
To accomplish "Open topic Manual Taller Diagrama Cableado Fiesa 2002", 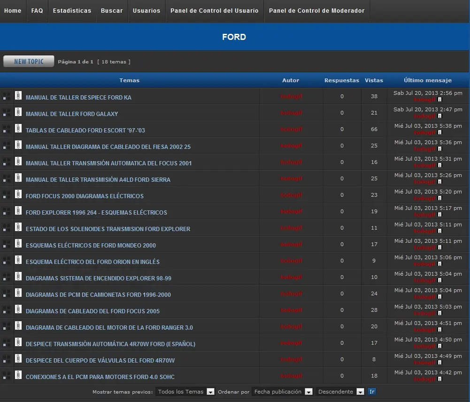I will pos(108,147).
